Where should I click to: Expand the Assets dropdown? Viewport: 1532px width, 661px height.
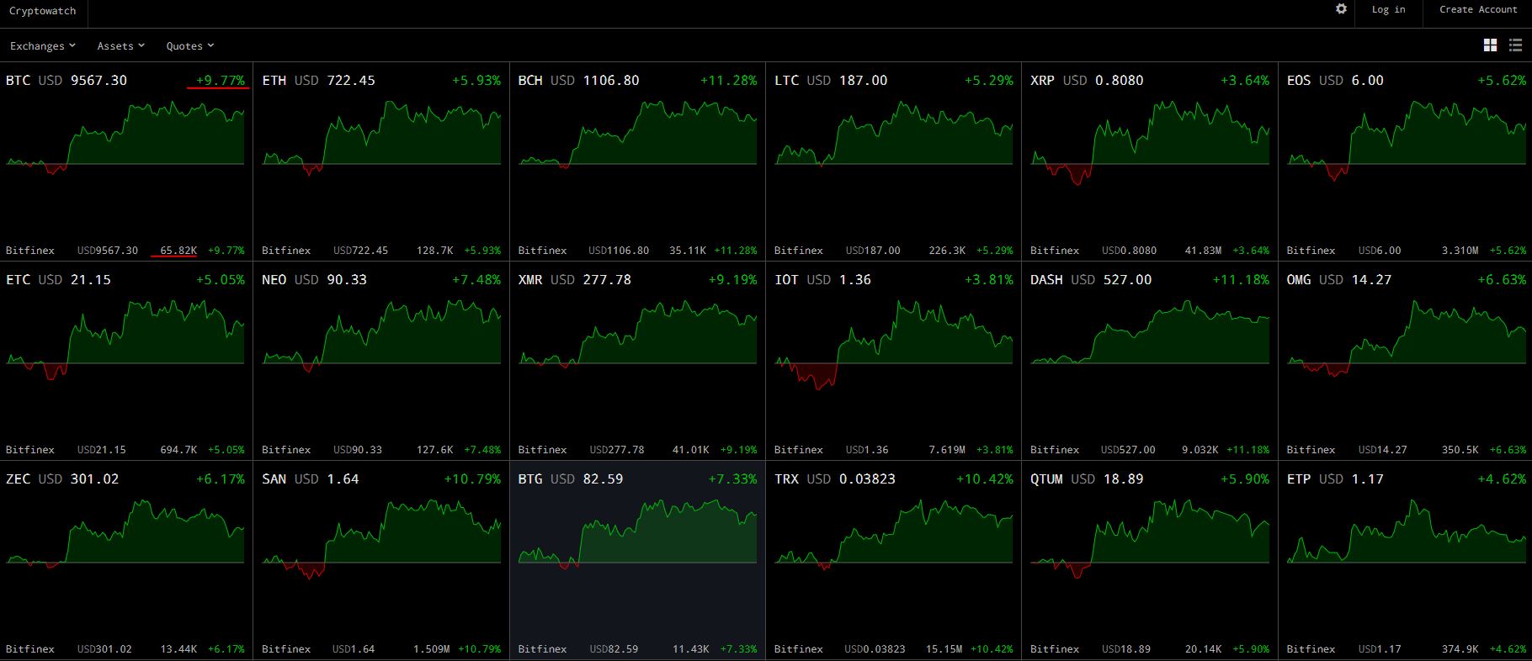tap(121, 46)
